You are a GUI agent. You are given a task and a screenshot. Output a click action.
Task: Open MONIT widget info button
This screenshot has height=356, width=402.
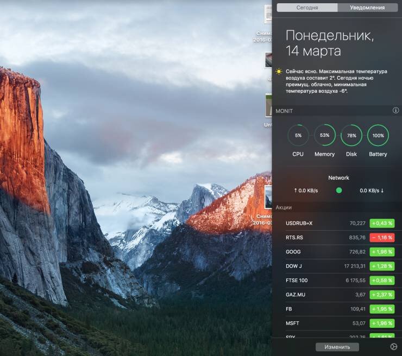(x=395, y=110)
